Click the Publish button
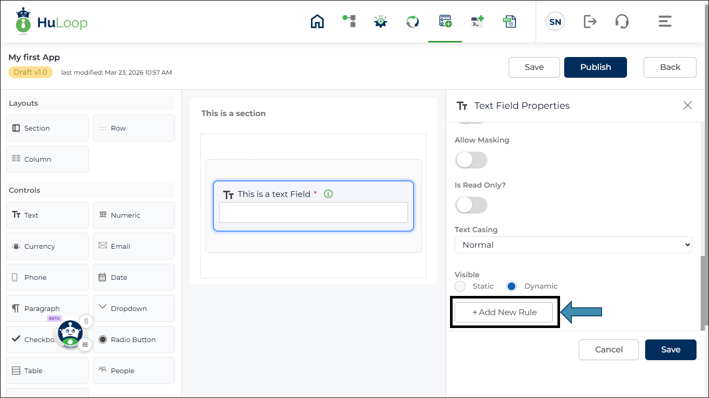The width and height of the screenshot is (709, 398). coord(595,67)
